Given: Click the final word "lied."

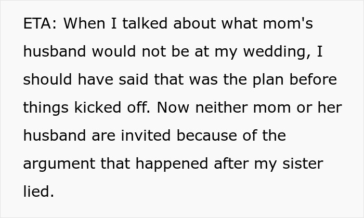Looking at the screenshot, I should click(x=38, y=192).
